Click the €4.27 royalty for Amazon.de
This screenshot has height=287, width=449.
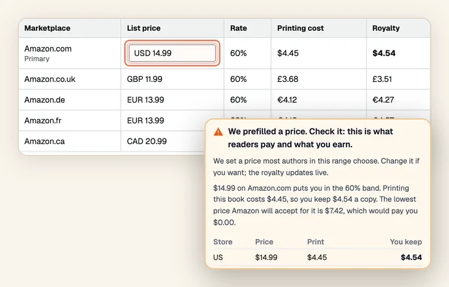383,100
